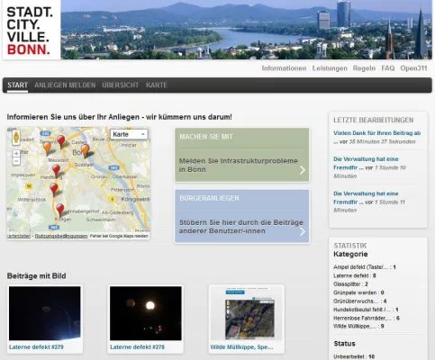Open thumbnail image of Laterne defekt #279
This screenshot has width=435, height=360.
[x=45, y=313]
